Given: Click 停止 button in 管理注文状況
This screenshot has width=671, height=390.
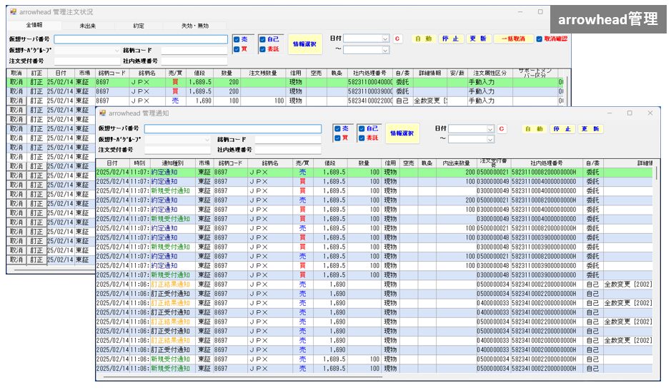Looking at the screenshot, I should click(x=450, y=39).
